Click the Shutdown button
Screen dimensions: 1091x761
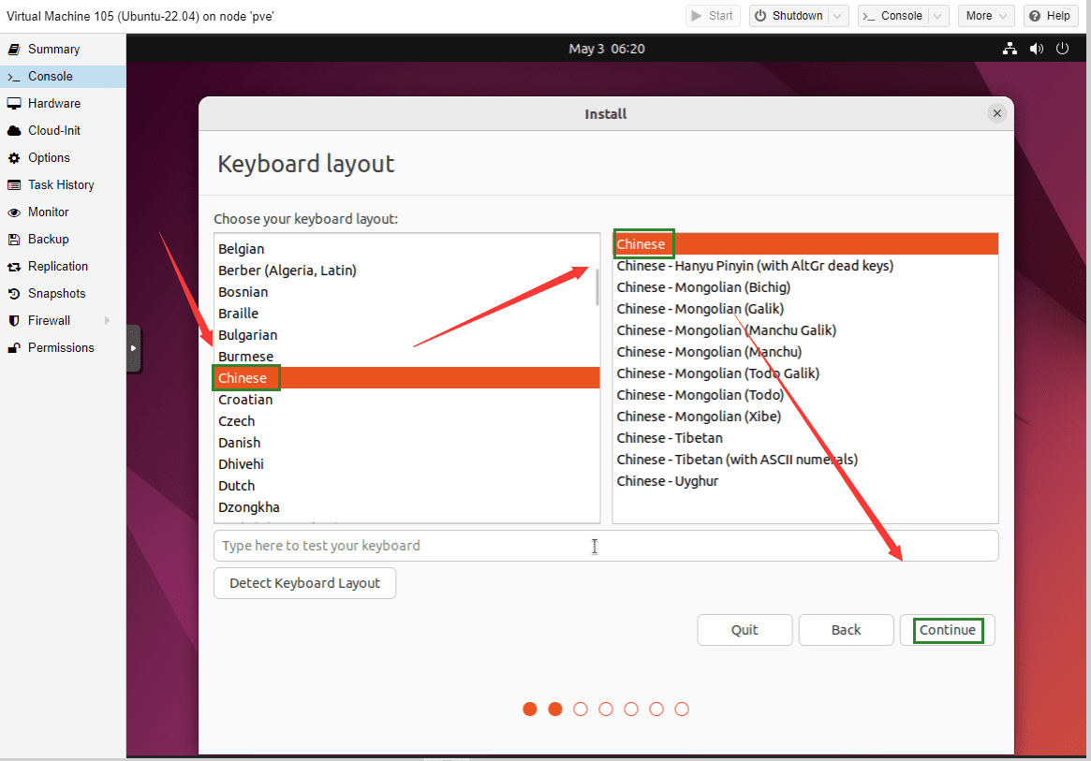tap(789, 16)
